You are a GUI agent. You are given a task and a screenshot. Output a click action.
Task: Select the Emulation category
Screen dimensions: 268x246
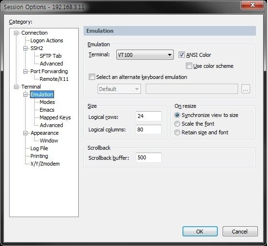click(x=42, y=94)
